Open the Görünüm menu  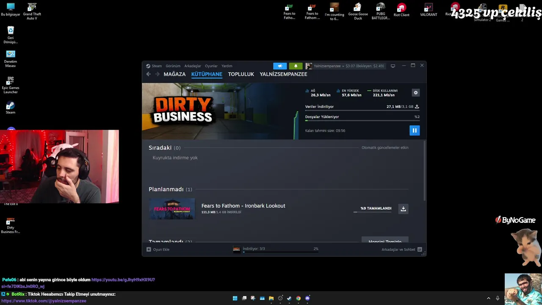[x=173, y=66]
